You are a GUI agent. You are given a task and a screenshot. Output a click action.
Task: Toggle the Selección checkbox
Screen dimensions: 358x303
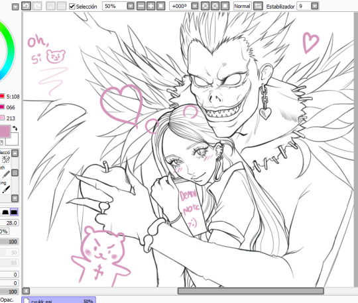pos(72,6)
